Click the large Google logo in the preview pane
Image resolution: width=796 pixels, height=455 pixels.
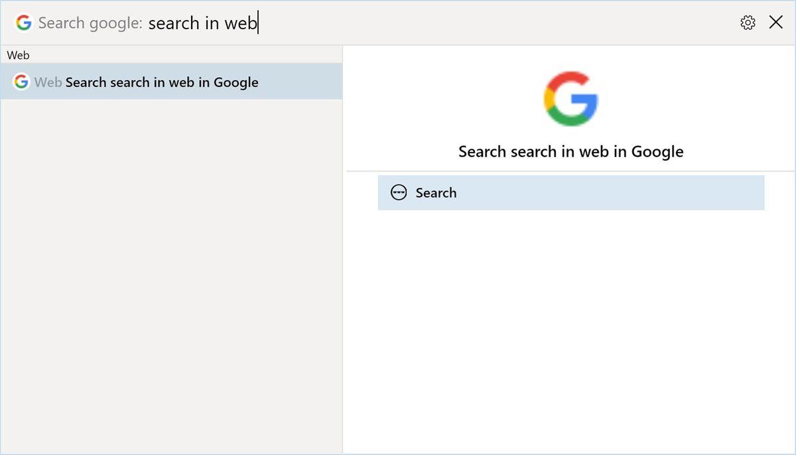pyautogui.click(x=571, y=99)
